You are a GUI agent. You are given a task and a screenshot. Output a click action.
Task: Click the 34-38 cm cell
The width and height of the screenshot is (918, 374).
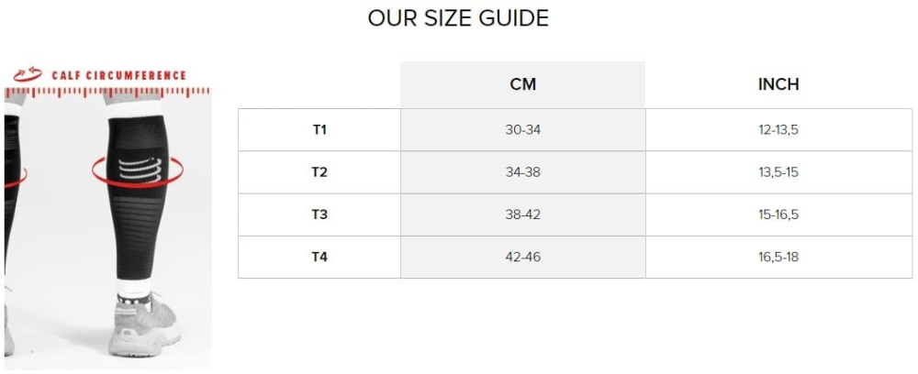point(523,172)
